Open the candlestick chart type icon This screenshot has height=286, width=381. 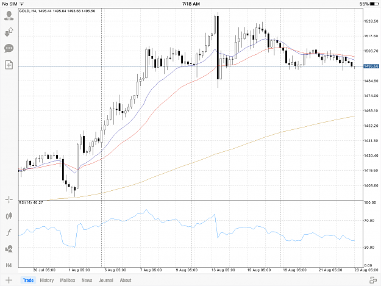(x=9, y=216)
